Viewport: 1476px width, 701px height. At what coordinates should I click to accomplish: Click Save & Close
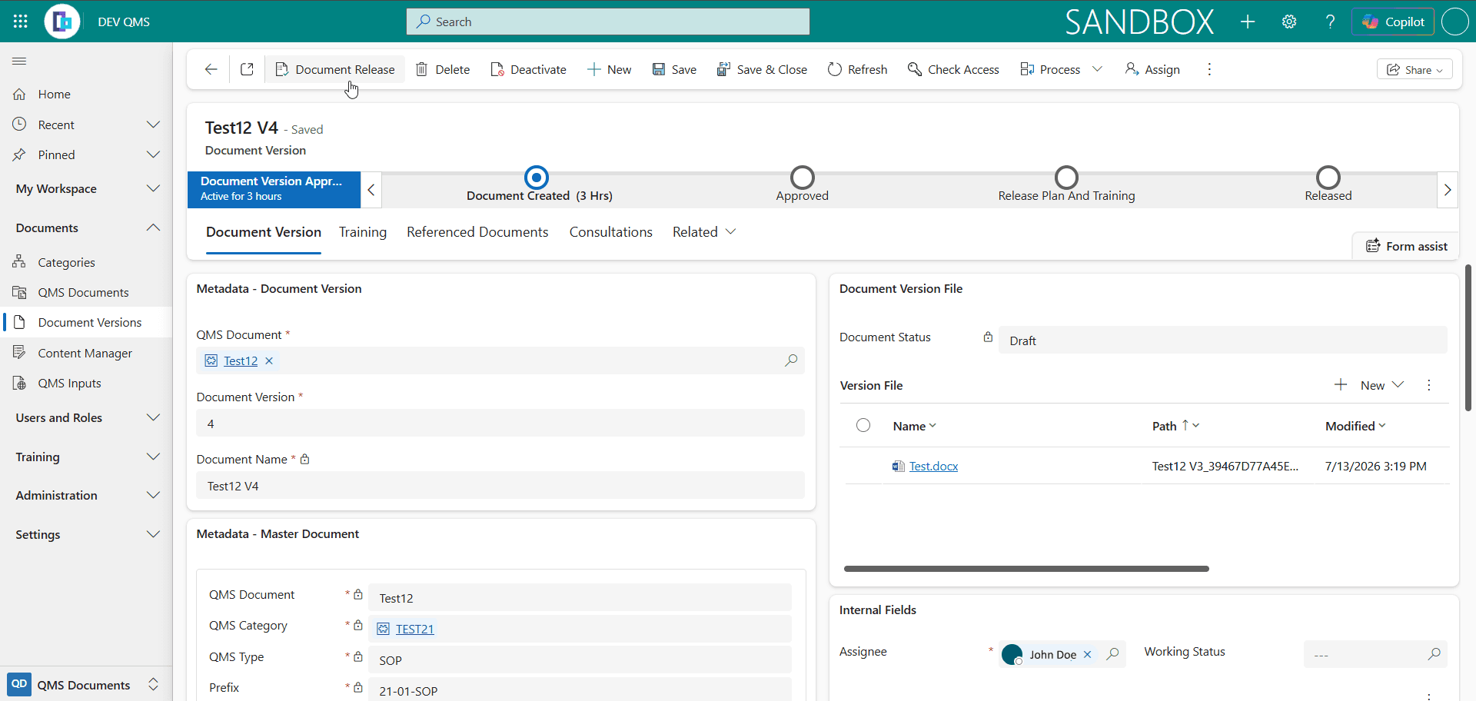(x=762, y=69)
